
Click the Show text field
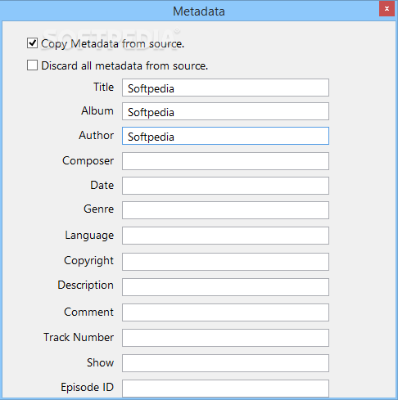(x=225, y=363)
